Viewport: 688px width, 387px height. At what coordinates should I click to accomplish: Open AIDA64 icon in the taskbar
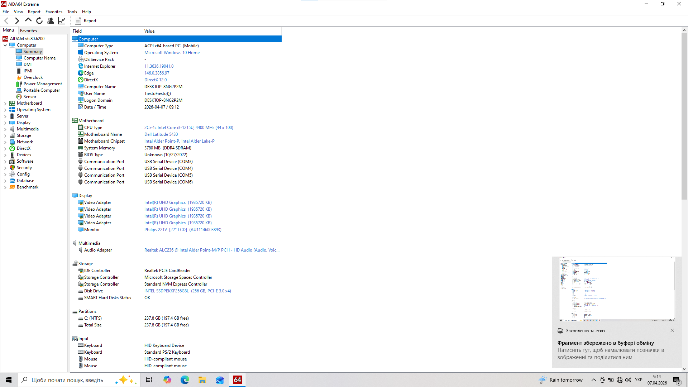coord(237,380)
